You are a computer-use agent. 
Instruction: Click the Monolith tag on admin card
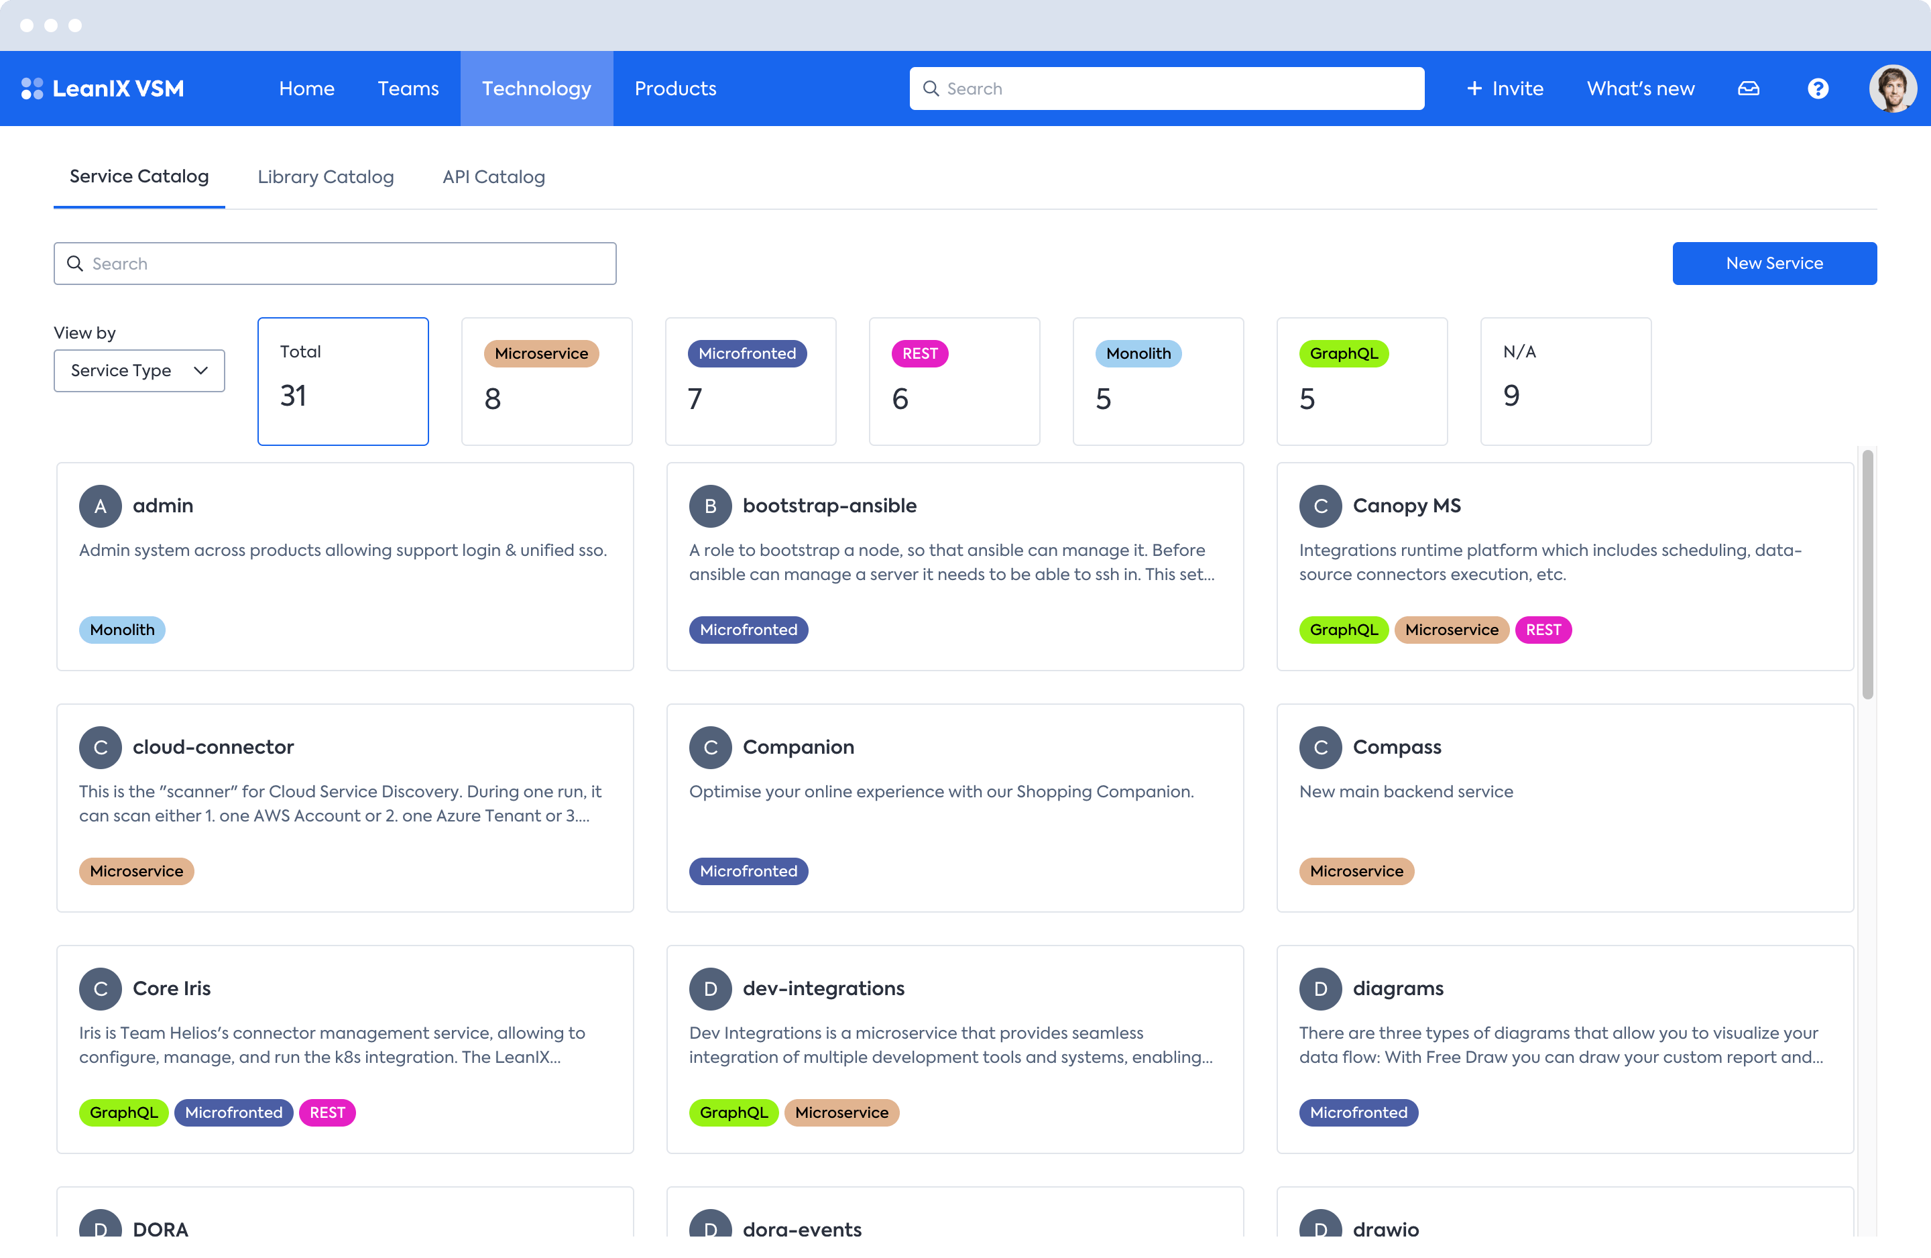coord(122,630)
